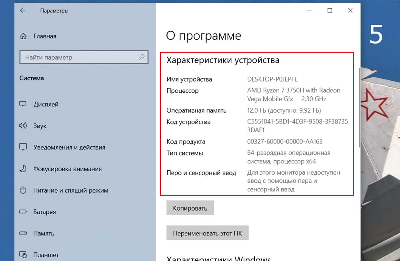Click Переименовать этот ПК button
The width and height of the screenshot is (400, 261).
[207, 233]
